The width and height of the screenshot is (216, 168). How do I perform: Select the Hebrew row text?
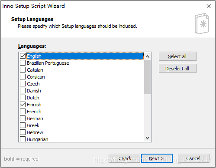[x=35, y=132]
